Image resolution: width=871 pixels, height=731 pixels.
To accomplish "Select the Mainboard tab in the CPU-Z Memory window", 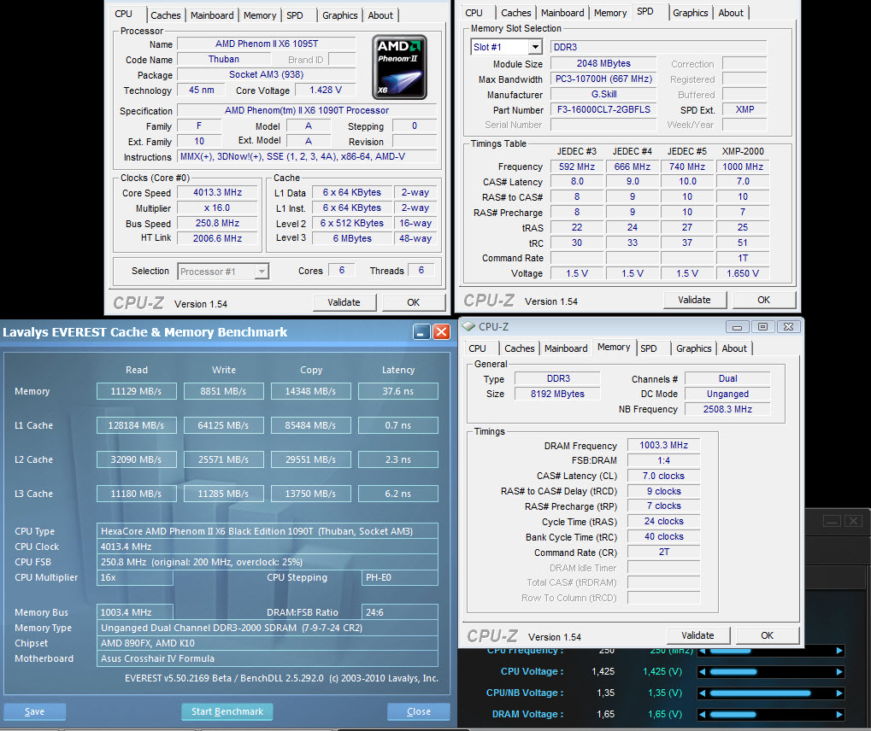I will 566,348.
